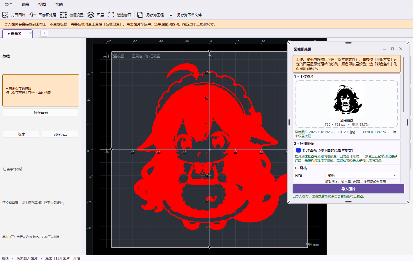Close the 未命名 tab with its X
Image resolution: width=413 pixels, height=261 pixels.
point(31,33)
